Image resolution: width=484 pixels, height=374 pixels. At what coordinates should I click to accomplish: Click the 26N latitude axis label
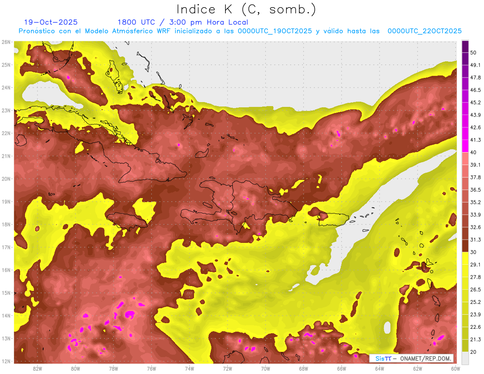pos(6,42)
